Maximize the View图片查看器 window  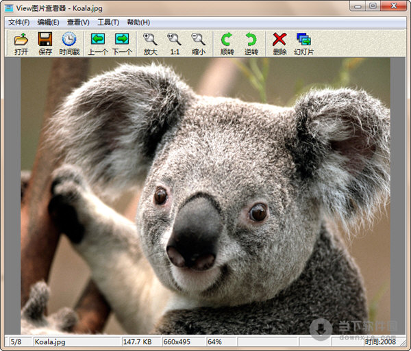tap(373, 6)
